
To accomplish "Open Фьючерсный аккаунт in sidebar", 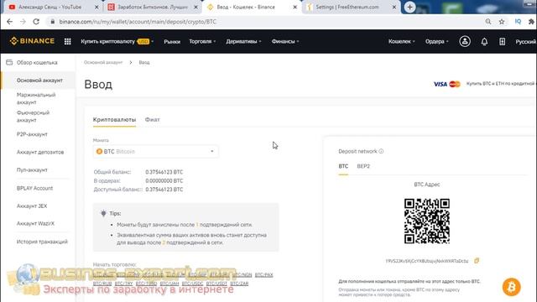I will point(33,116).
